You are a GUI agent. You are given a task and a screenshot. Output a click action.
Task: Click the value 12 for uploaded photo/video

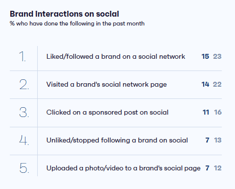click(218, 168)
